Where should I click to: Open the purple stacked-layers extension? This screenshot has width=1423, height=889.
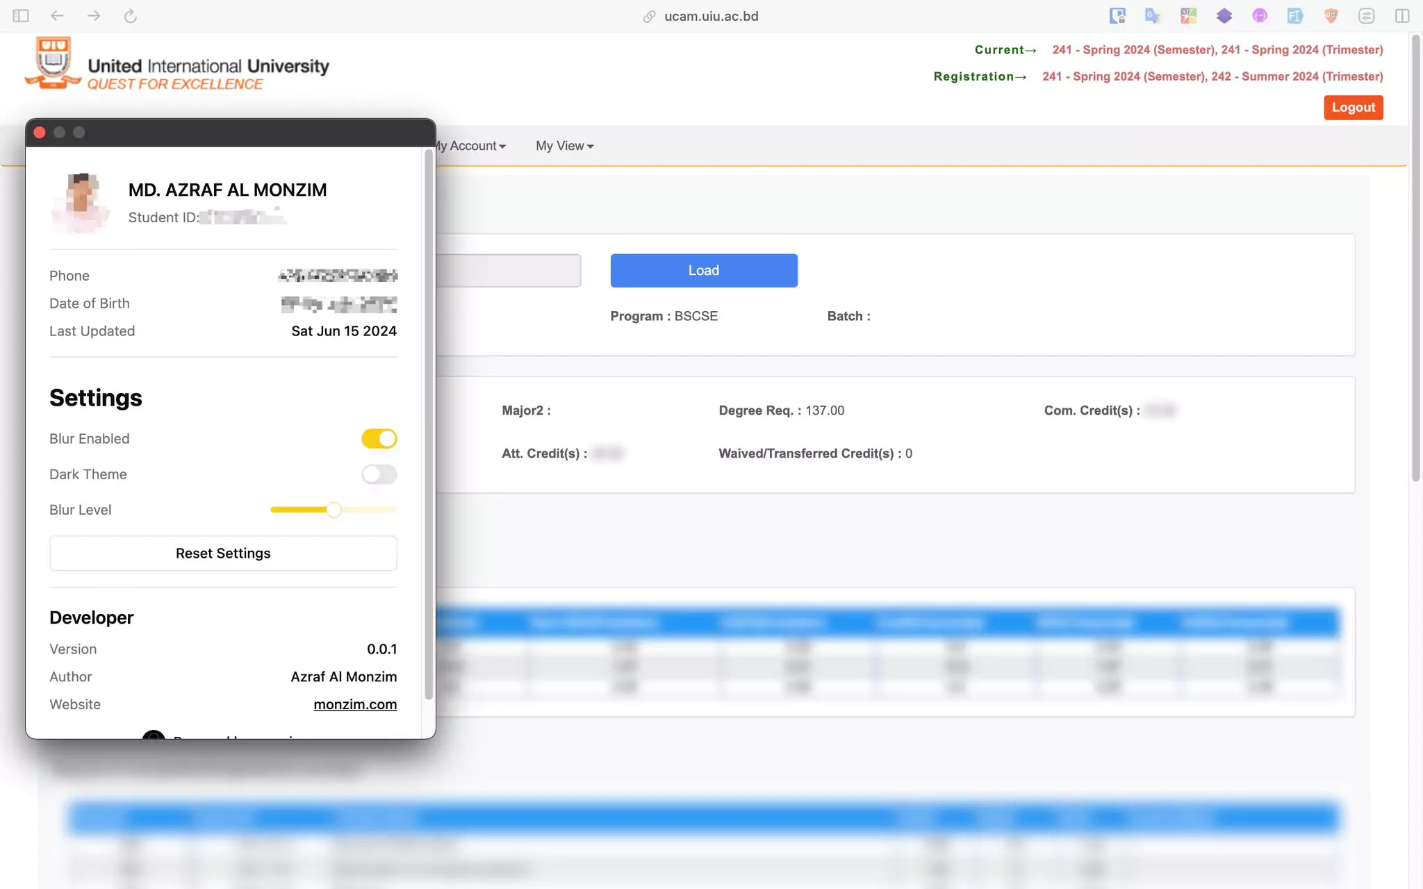[x=1224, y=16]
